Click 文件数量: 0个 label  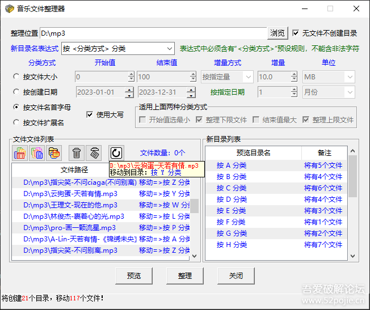(162, 153)
